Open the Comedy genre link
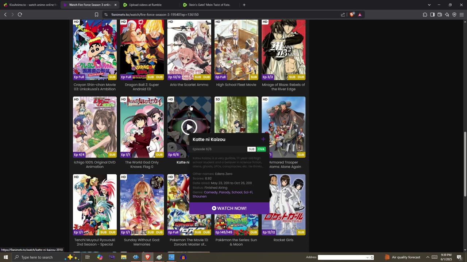The image size is (467, 262). [x=211, y=192]
